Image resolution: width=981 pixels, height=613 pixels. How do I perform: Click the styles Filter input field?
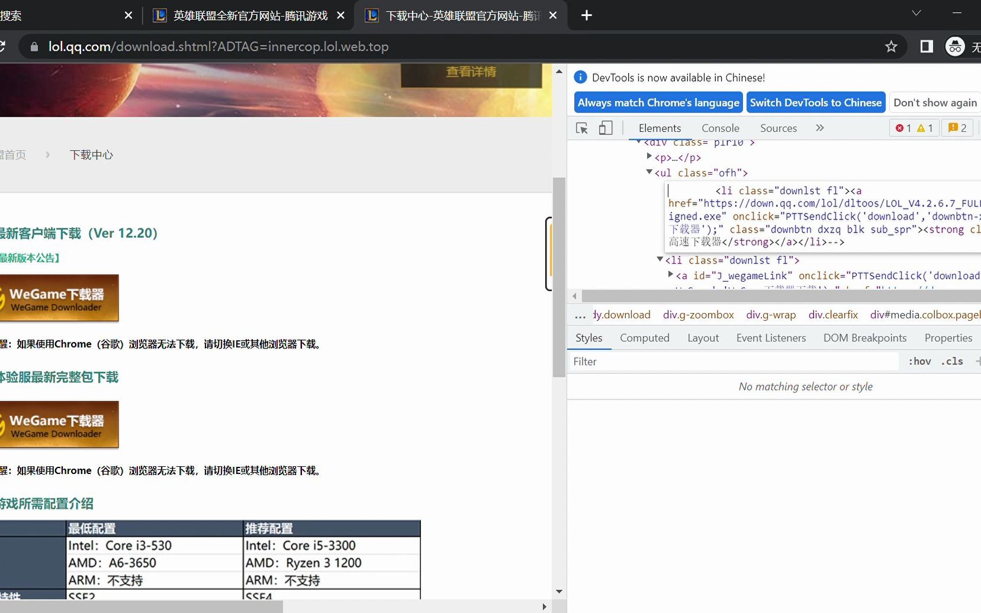[x=734, y=362]
